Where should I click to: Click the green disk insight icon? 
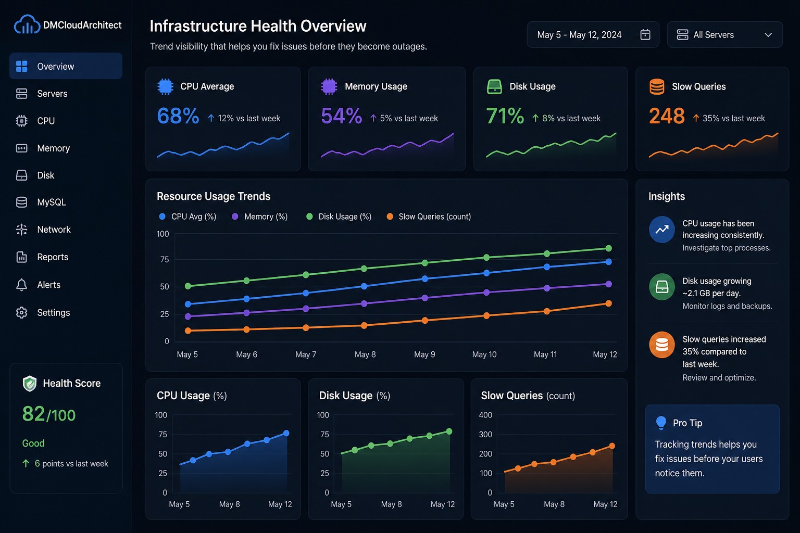[662, 287]
